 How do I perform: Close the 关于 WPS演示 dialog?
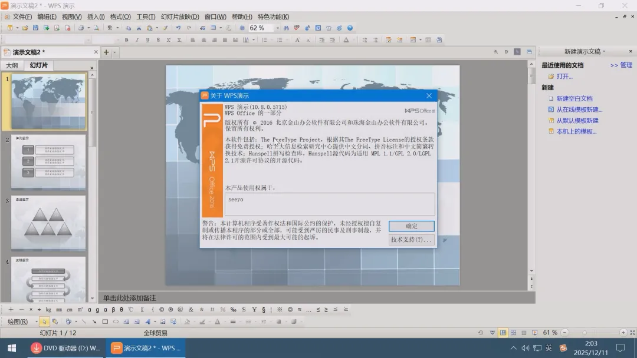[x=429, y=96]
